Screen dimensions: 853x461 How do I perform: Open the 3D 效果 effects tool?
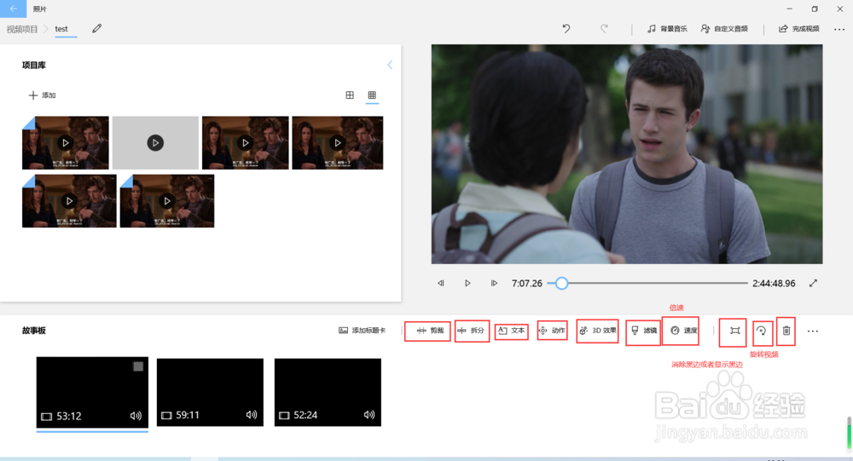597,331
